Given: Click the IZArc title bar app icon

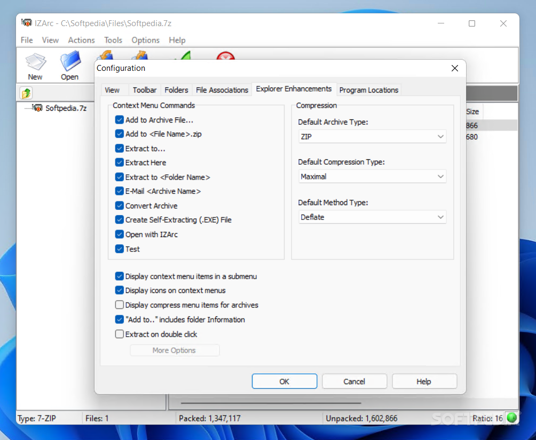Looking at the screenshot, I should click(26, 23).
